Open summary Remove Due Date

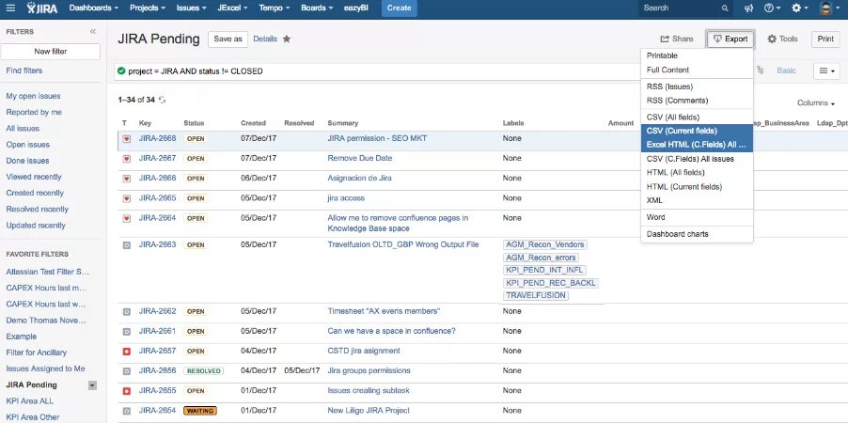click(x=360, y=159)
